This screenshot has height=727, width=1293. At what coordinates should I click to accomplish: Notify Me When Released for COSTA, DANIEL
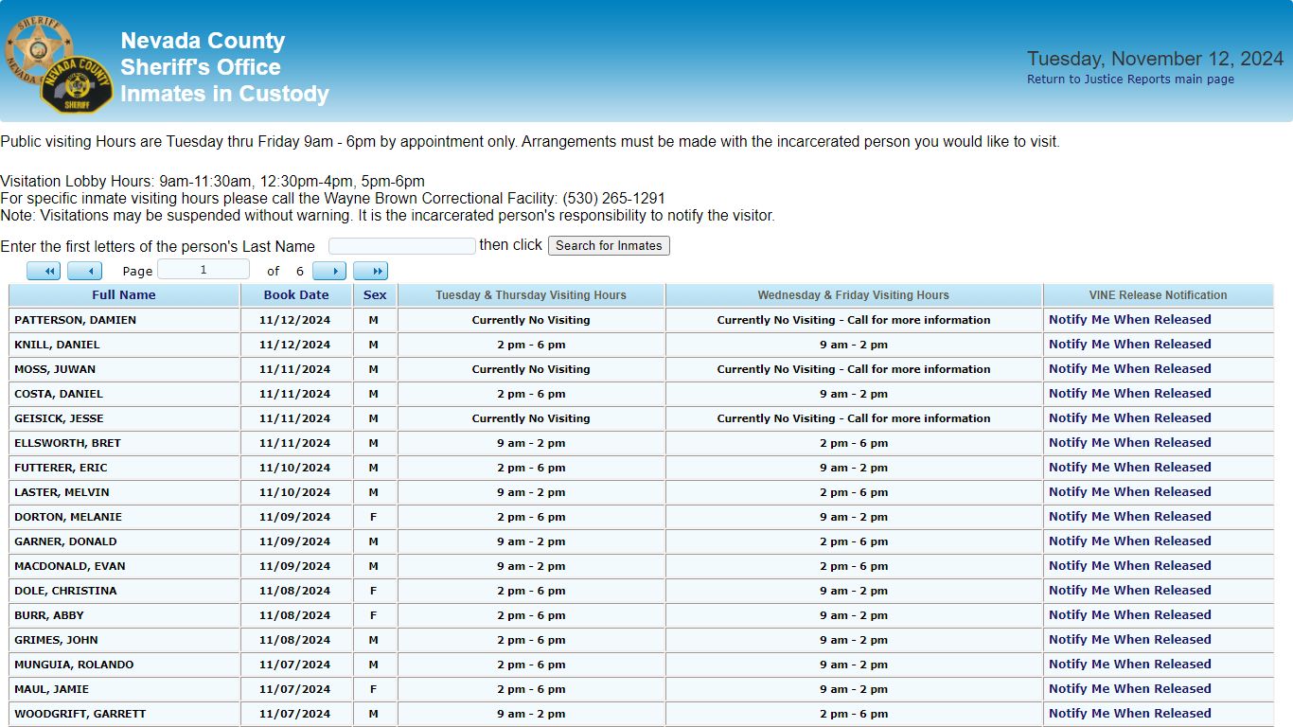tap(1129, 394)
